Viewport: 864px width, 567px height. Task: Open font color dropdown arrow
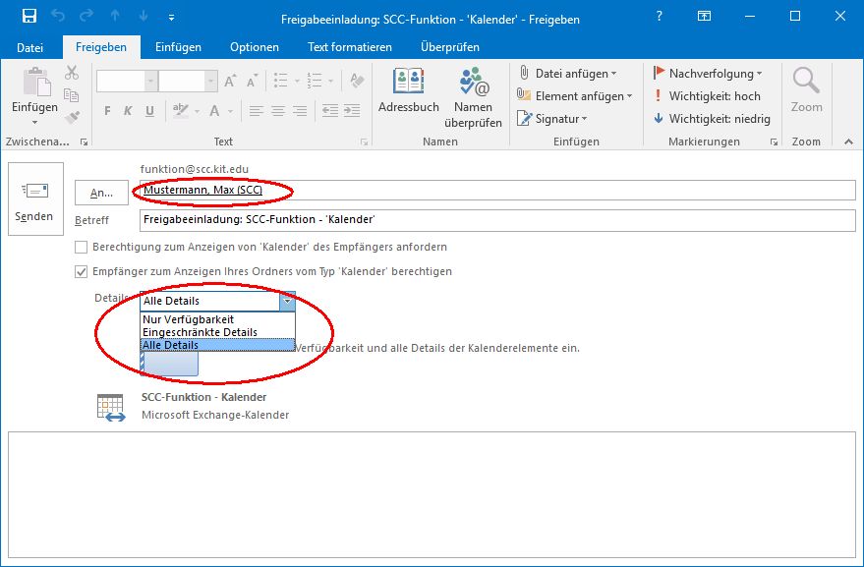click(x=230, y=112)
